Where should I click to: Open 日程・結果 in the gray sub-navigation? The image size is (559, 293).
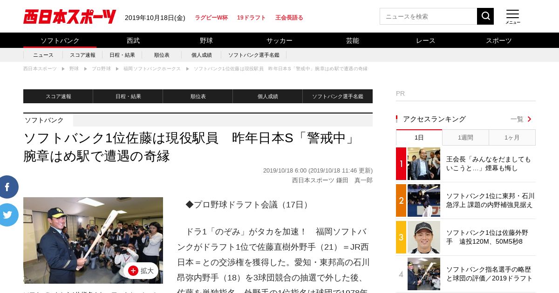click(122, 55)
